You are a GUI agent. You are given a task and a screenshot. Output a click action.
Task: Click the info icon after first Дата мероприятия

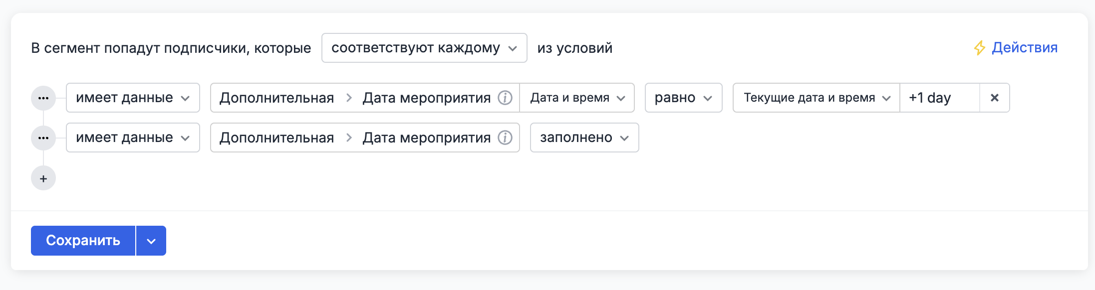(506, 98)
